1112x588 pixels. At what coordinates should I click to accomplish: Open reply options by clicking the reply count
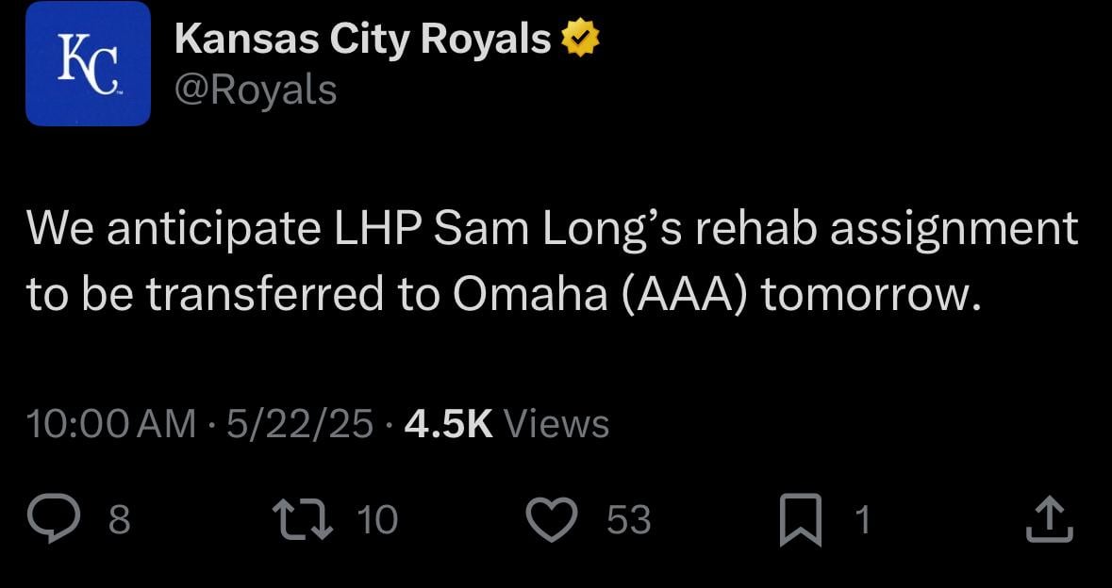click(117, 518)
